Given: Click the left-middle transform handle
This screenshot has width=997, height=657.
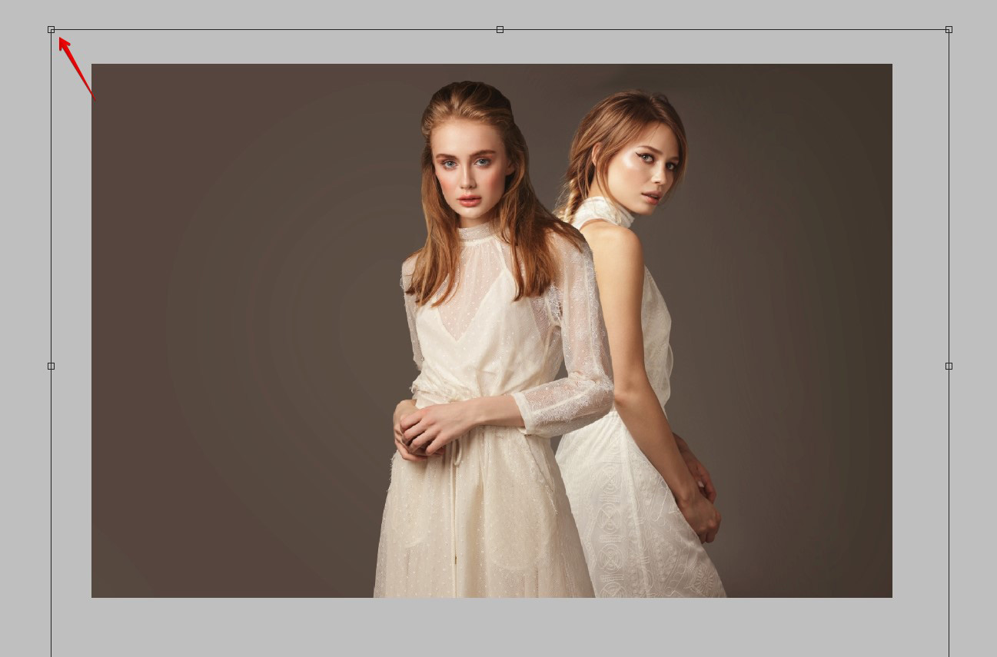Looking at the screenshot, I should point(52,366).
